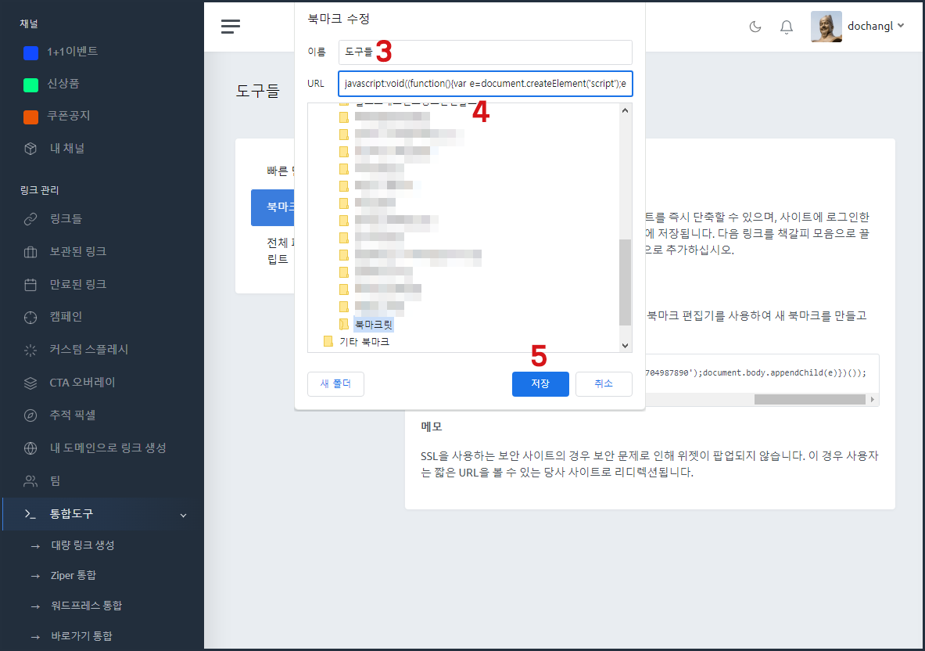Edit the 이름 bookmark name field
The image size is (925, 651).
485,52
